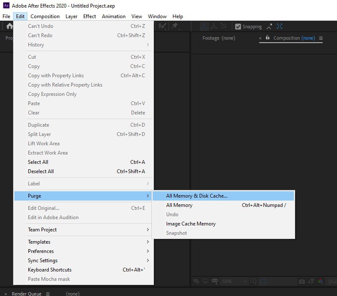Expand the Templates submenu
The width and height of the screenshot is (337, 296).
[x=84, y=242]
